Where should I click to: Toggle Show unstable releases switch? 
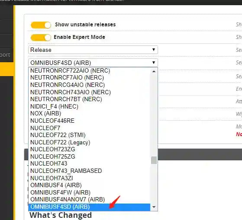(x=41, y=25)
